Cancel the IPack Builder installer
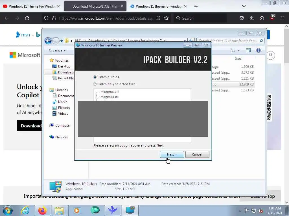The image size is (289, 216). click(x=197, y=154)
